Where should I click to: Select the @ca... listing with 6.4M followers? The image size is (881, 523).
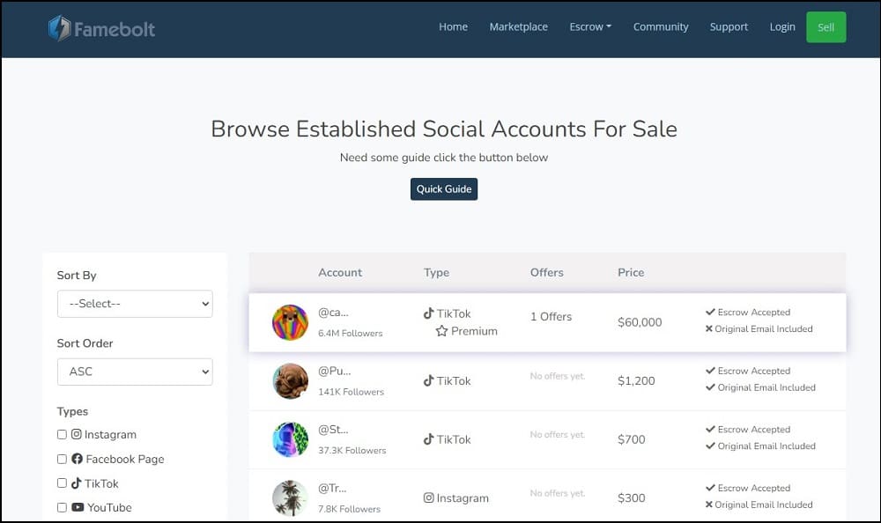[547, 322]
